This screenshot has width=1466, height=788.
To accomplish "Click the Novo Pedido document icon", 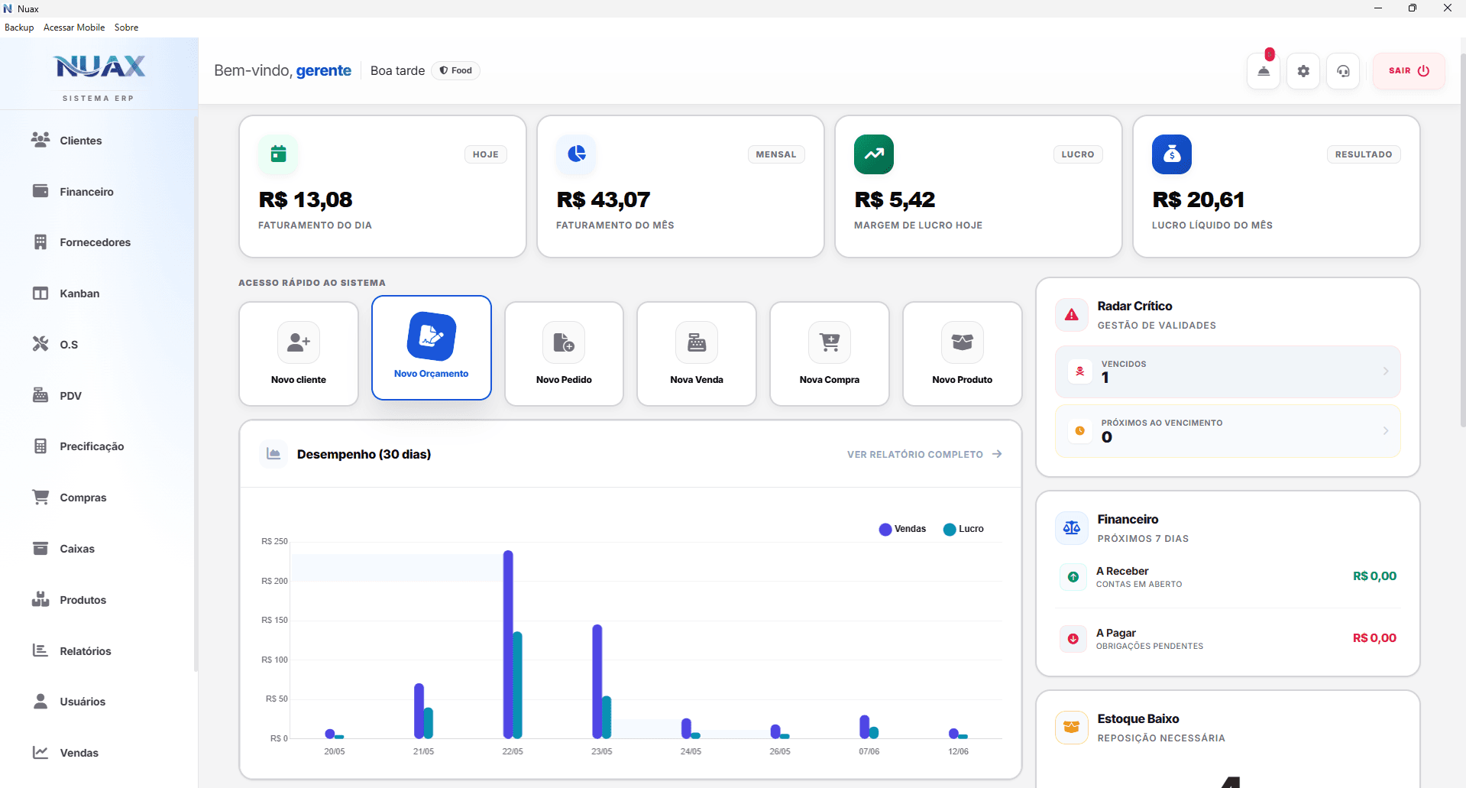I will pyautogui.click(x=564, y=342).
